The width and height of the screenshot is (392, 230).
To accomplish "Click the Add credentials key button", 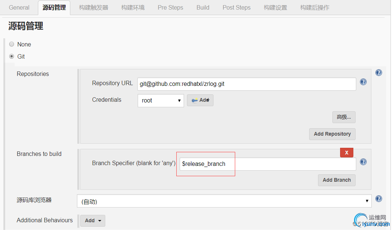I will point(200,100).
